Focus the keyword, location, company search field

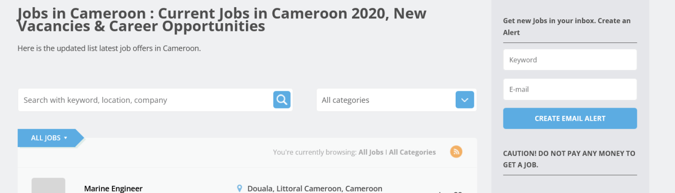point(145,100)
